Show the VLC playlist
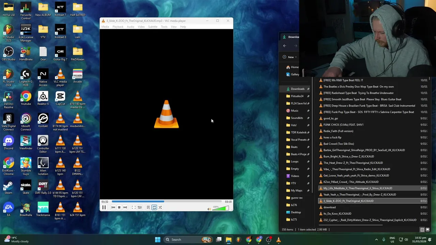 148,207
